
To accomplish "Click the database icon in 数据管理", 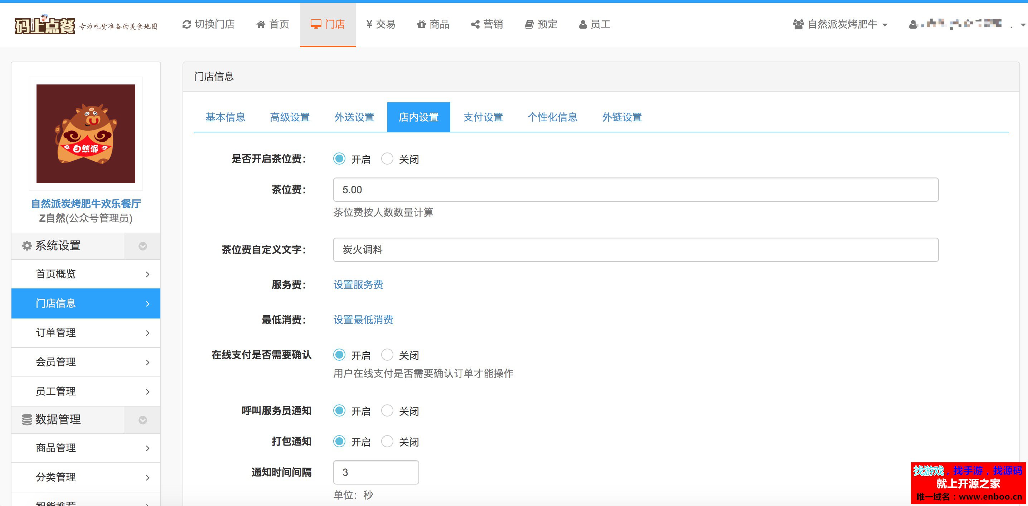I will coord(27,420).
